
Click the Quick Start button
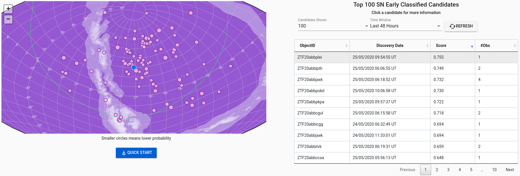click(136, 153)
